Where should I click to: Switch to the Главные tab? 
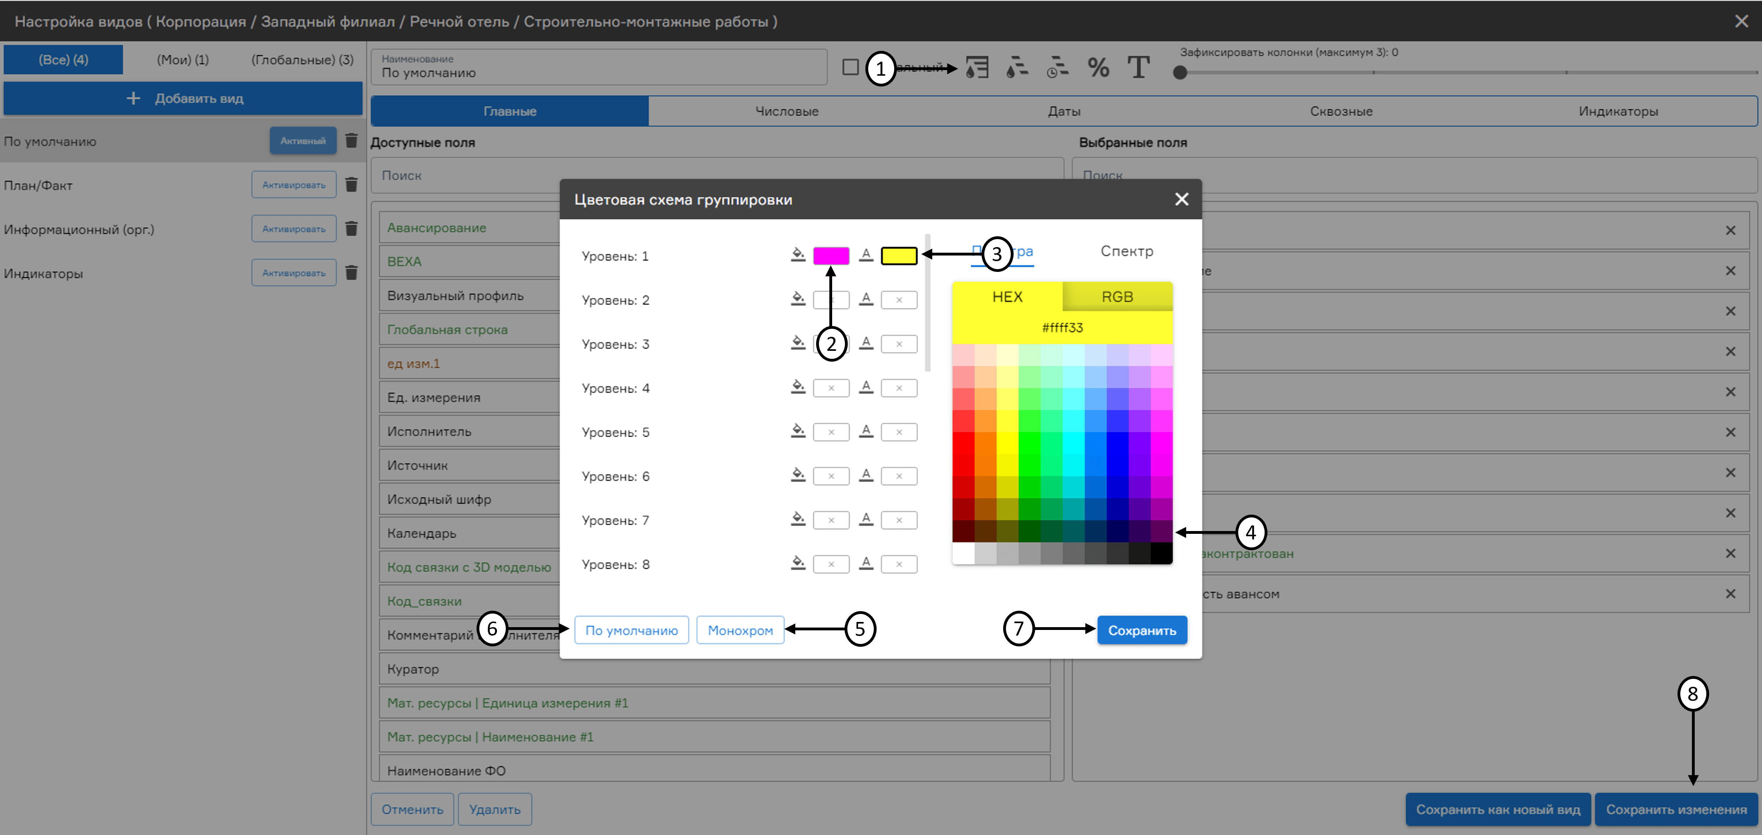click(510, 111)
